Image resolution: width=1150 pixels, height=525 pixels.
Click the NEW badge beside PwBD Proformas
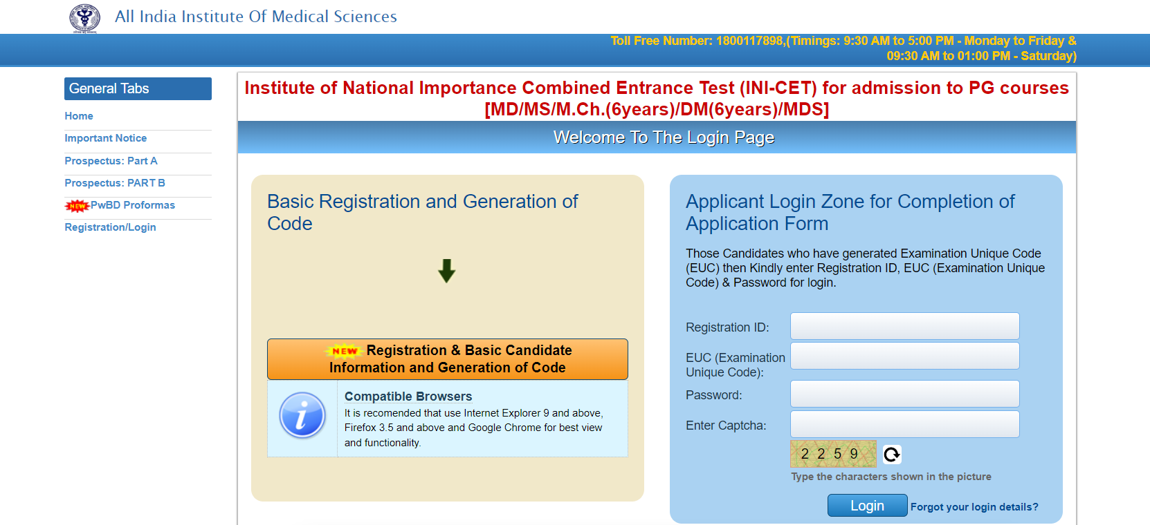[77, 205]
